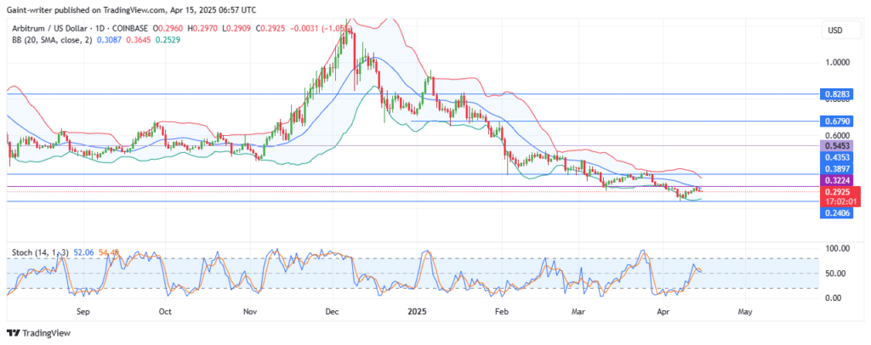Click the Oct label on the time axis
Image resolution: width=871 pixels, height=345 pixels.
tap(164, 312)
